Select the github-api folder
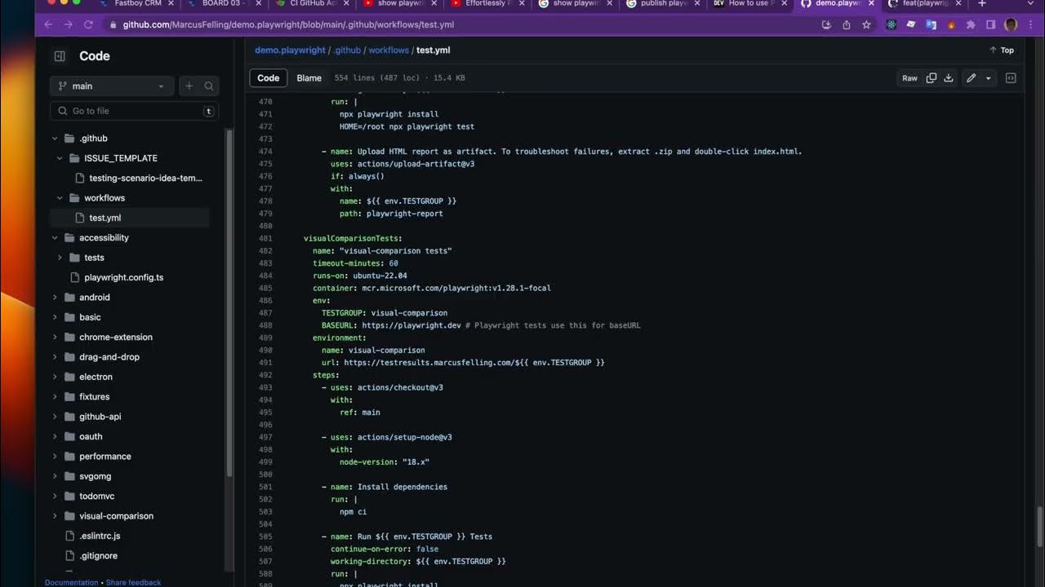The image size is (1045, 587). coord(100,417)
